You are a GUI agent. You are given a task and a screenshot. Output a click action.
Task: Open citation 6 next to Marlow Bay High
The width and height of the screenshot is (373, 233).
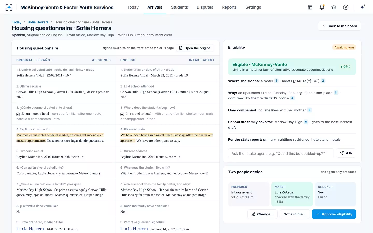(306, 122)
